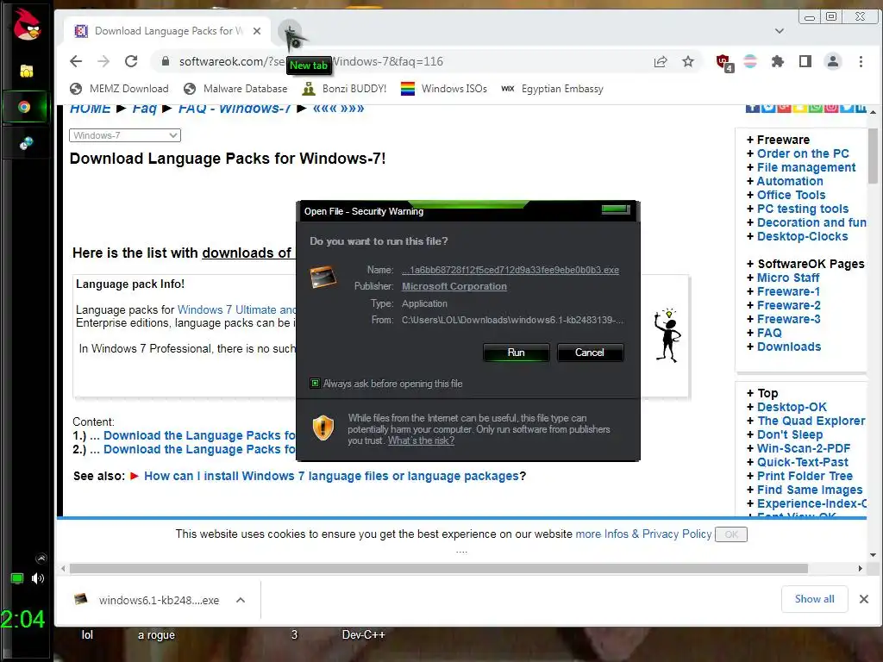Open the MEMZ Download bookmark
883x662 pixels.
[119, 89]
